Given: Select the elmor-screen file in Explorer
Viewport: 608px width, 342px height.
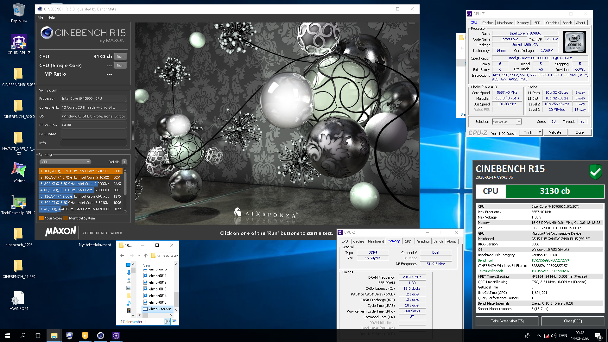Looking at the screenshot, I should click(157, 309).
